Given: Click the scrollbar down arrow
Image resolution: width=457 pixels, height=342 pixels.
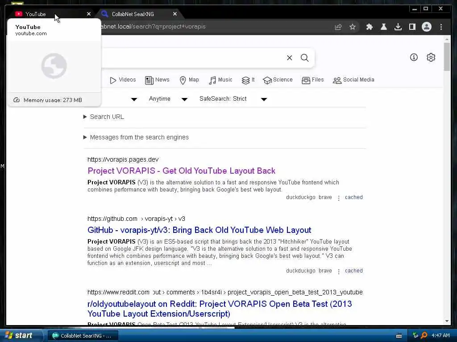Looking at the screenshot, I should pos(447,321).
